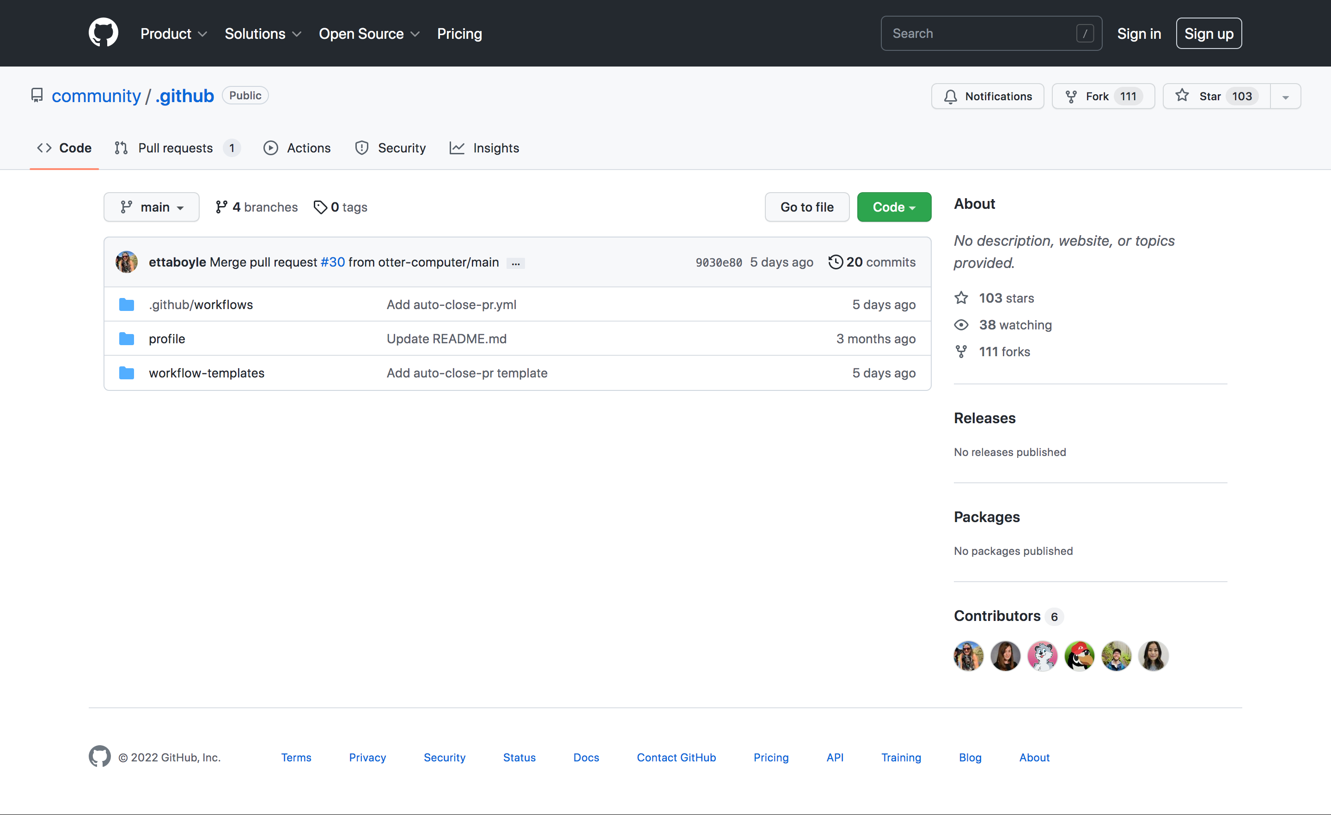Viewport: 1331px width, 815px height.
Task: Open the ettaboyle author link
Action: pyautogui.click(x=177, y=262)
